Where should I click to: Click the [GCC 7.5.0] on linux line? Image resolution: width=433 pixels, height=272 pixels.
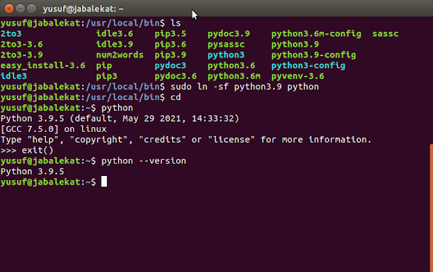54,129
